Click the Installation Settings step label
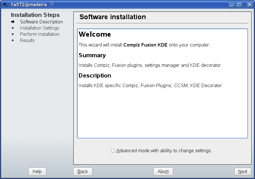This screenshot has width=255, height=179. pos(39,28)
